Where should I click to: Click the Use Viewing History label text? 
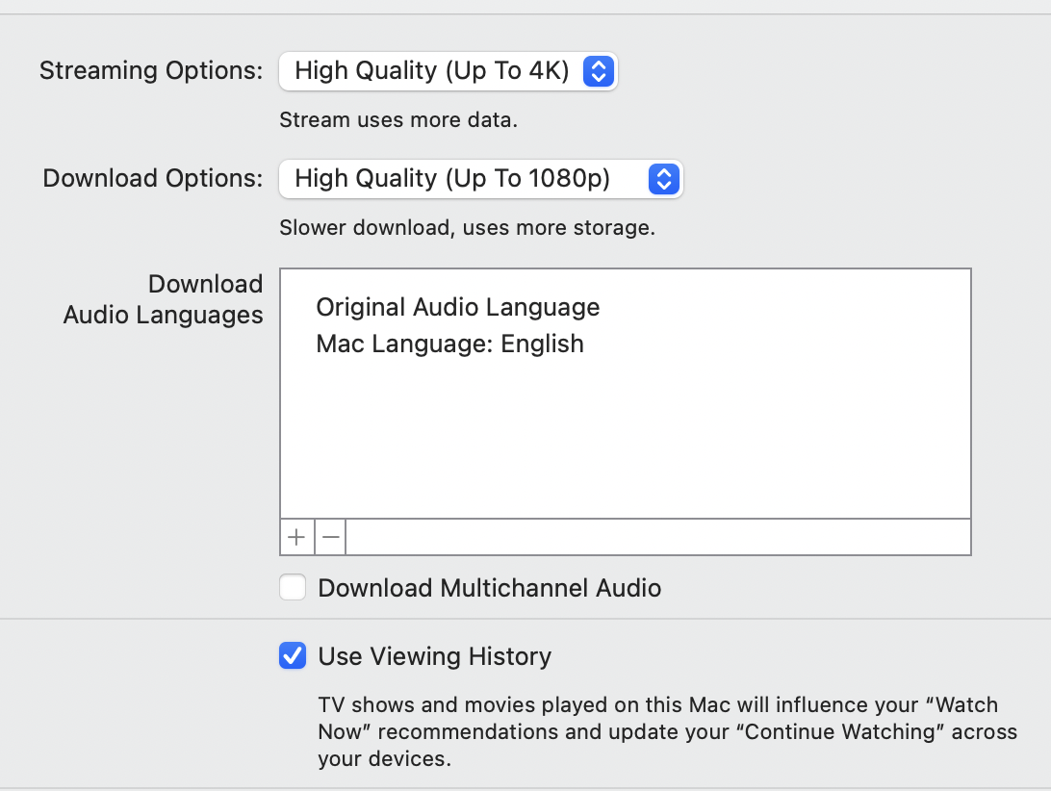434,656
